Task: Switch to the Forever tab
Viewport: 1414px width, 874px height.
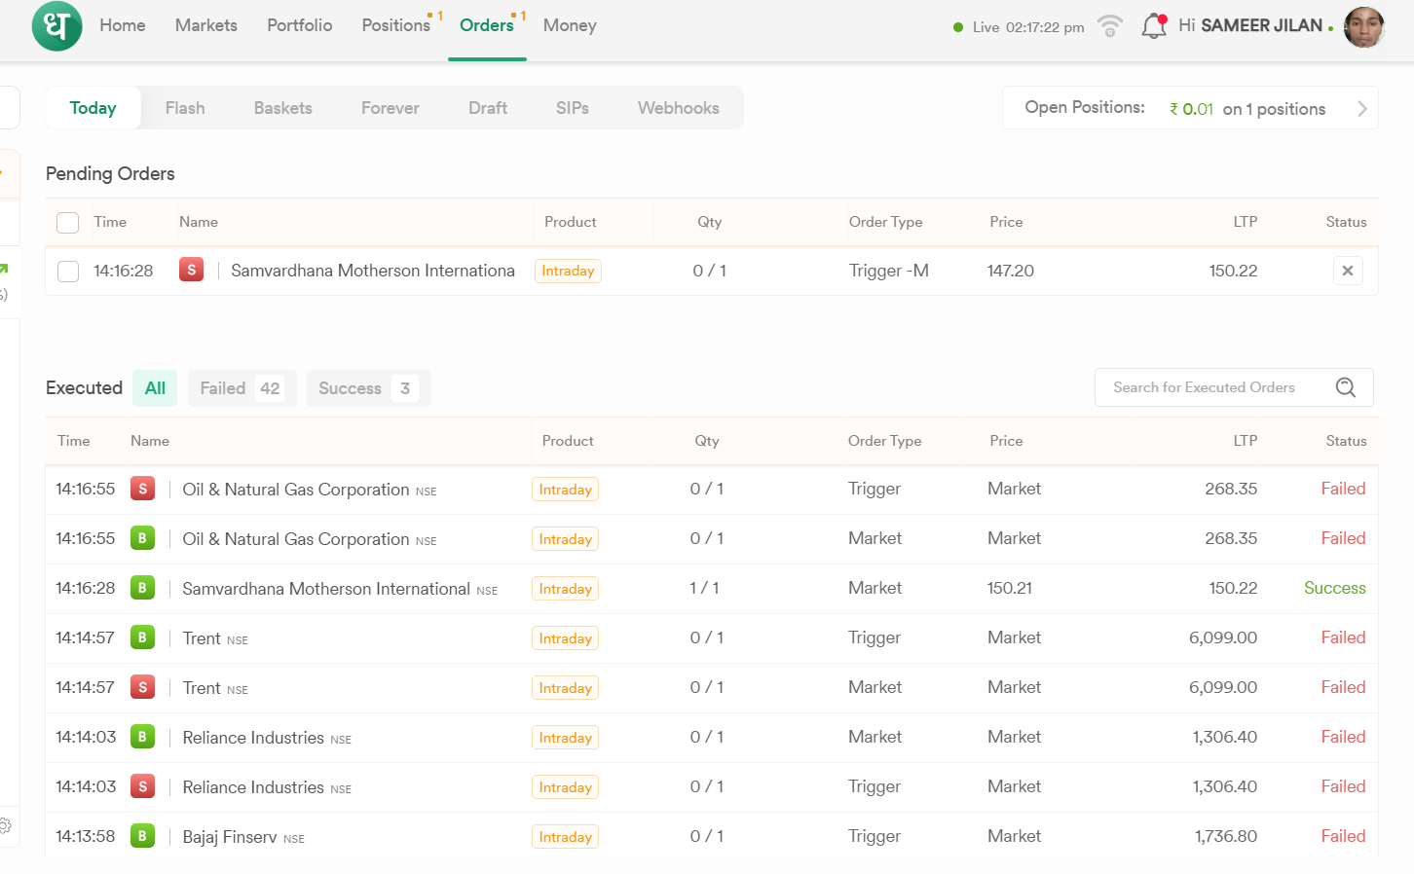Action: pyautogui.click(x=391, y=108)
